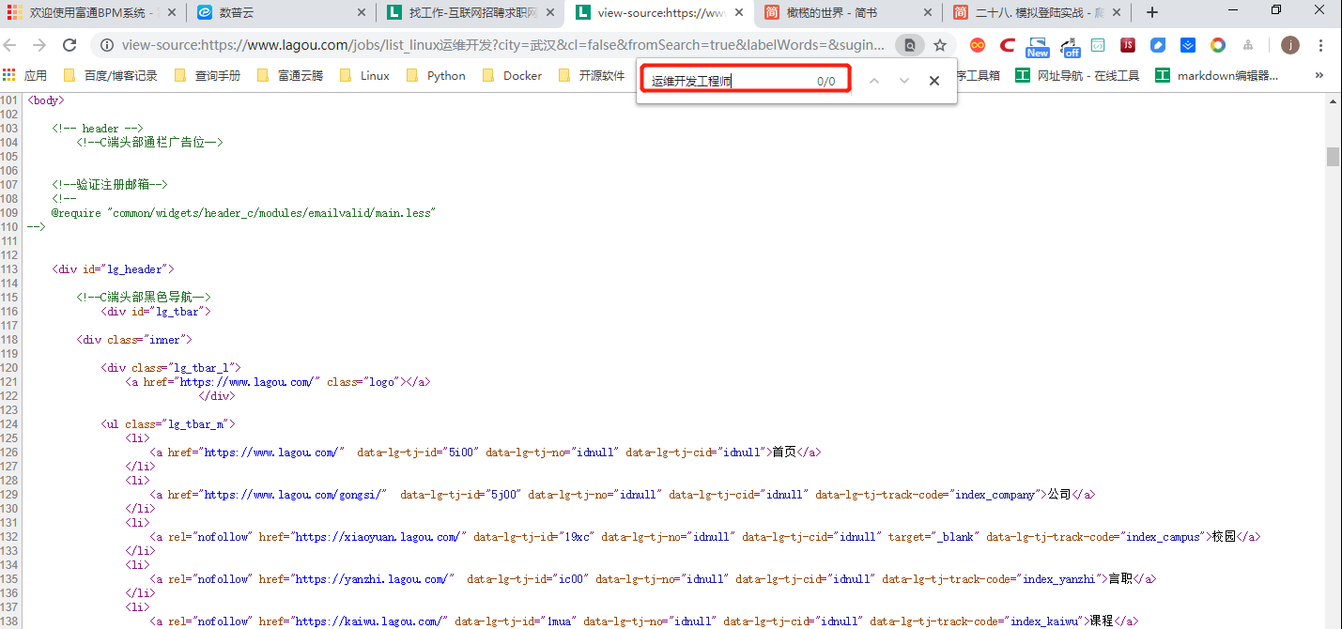This screenshot has height=629, width=1342.
Task: Expand the Docker bookmark folder
Action: pyautogui.click(x=512, y=75)
